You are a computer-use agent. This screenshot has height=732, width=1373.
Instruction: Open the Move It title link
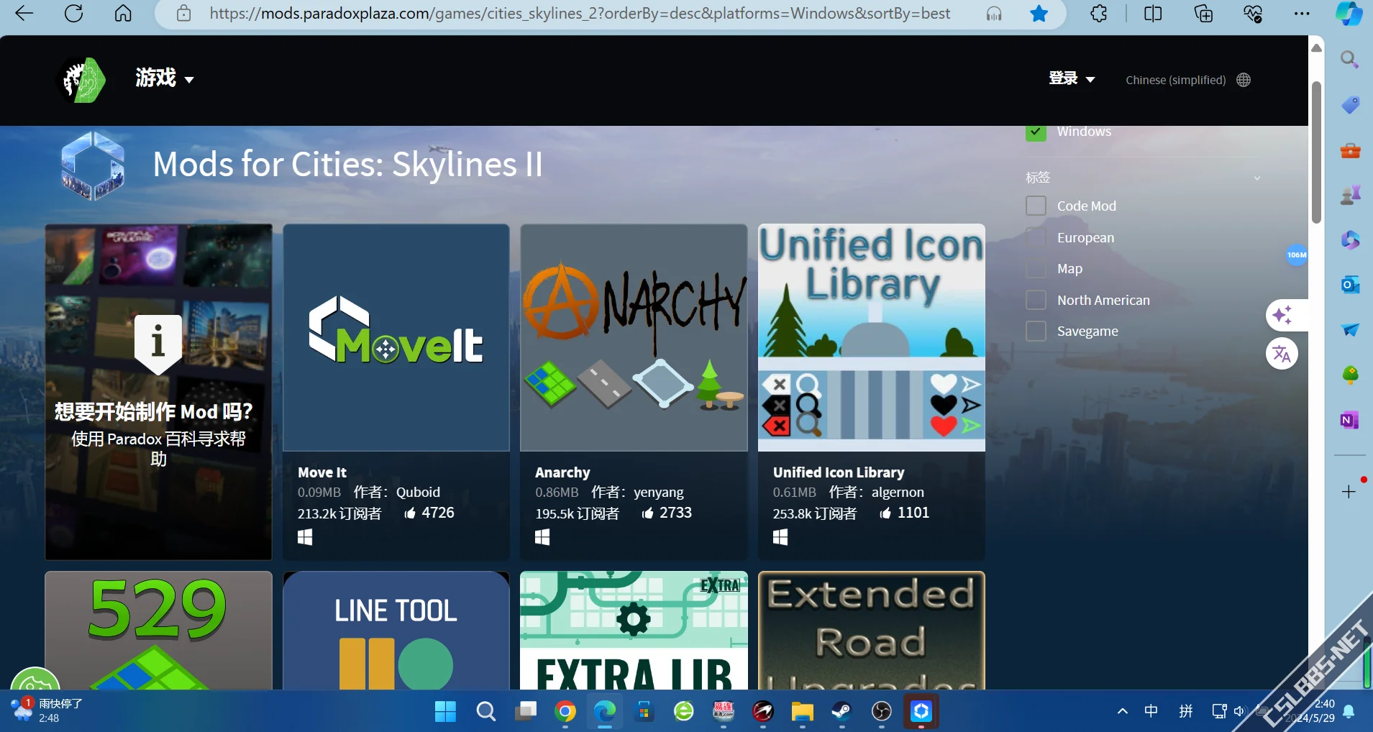click(x=322, y=472)
